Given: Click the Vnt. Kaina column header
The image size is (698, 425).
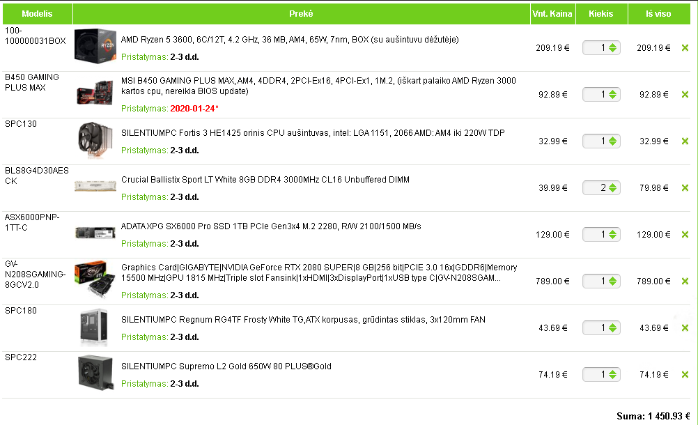Looking at the screenshot, I should point(553,14).
